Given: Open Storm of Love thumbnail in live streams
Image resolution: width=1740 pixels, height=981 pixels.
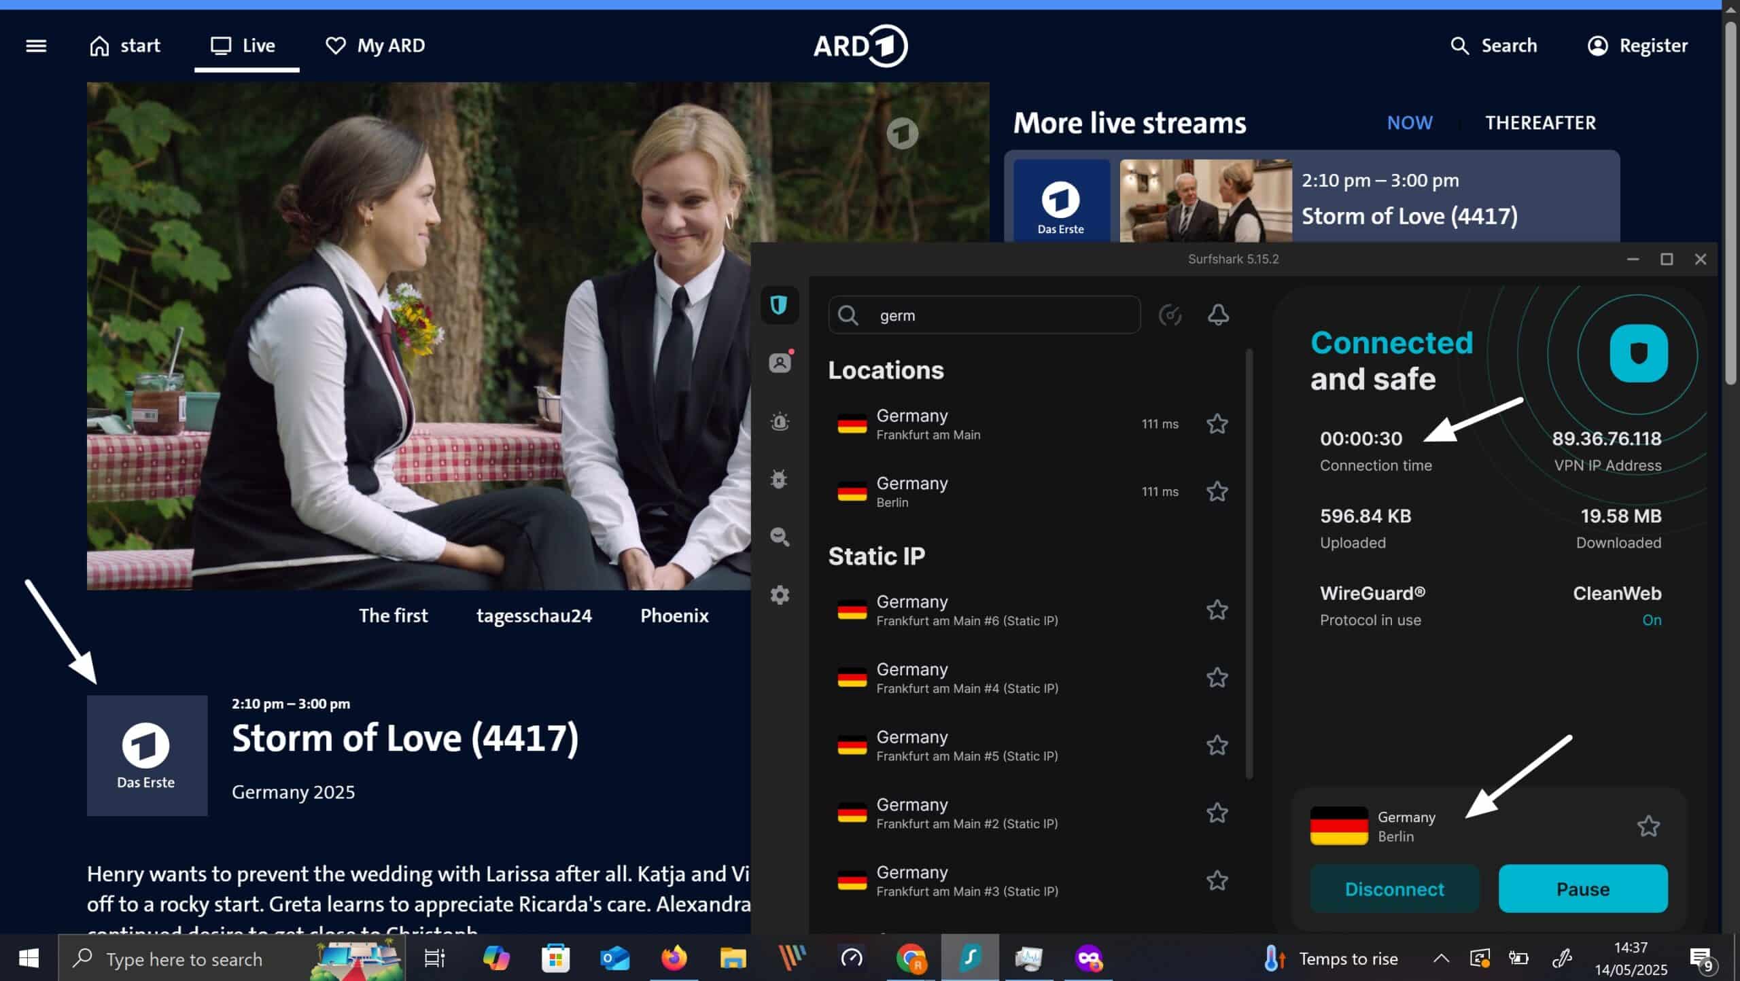Looking at the screenshot, I should point(1206,200).
